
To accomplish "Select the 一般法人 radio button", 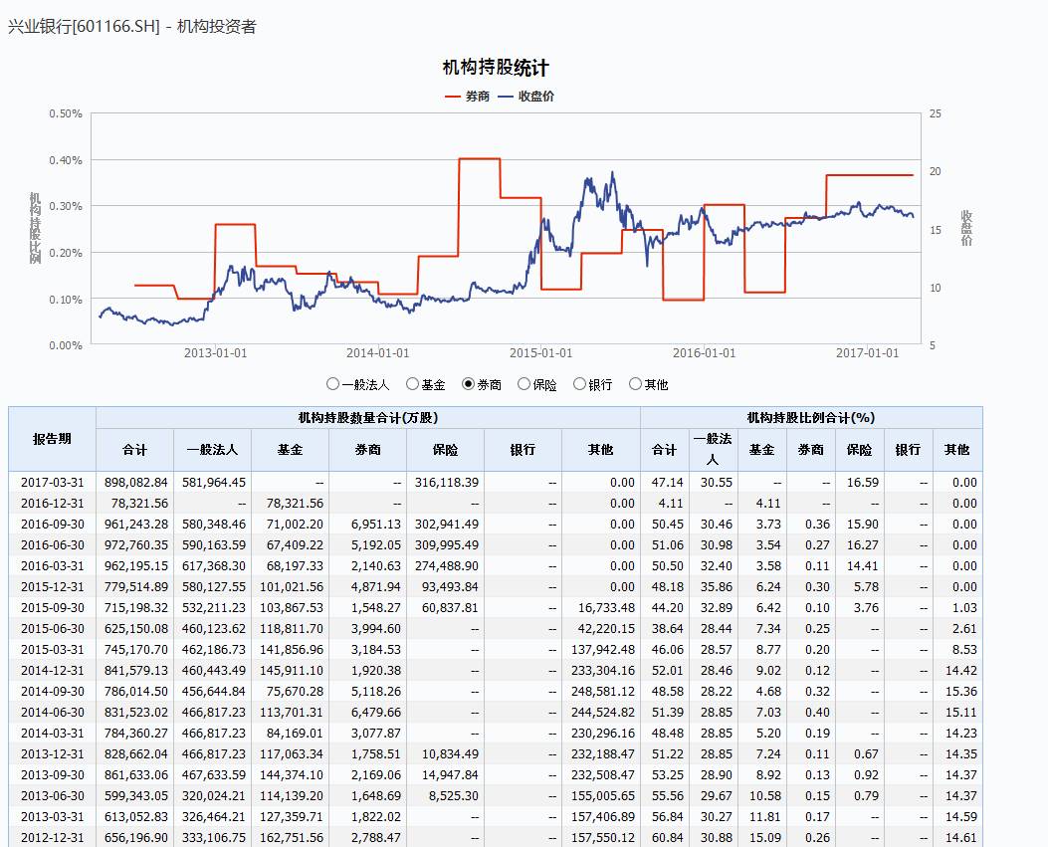I will (332, 384).
